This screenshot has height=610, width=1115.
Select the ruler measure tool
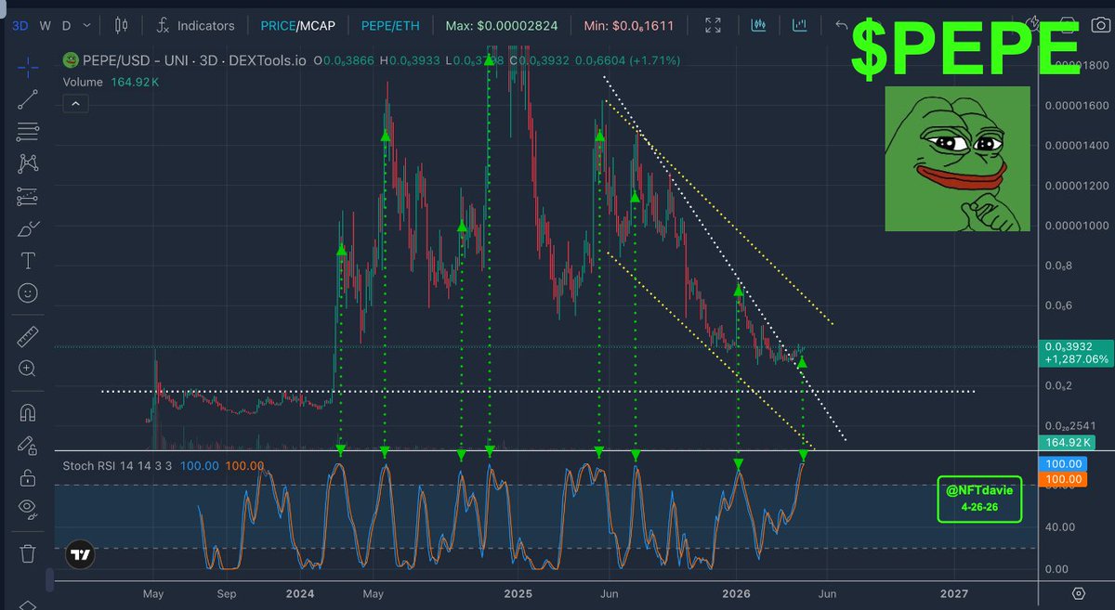click(28, 334)
